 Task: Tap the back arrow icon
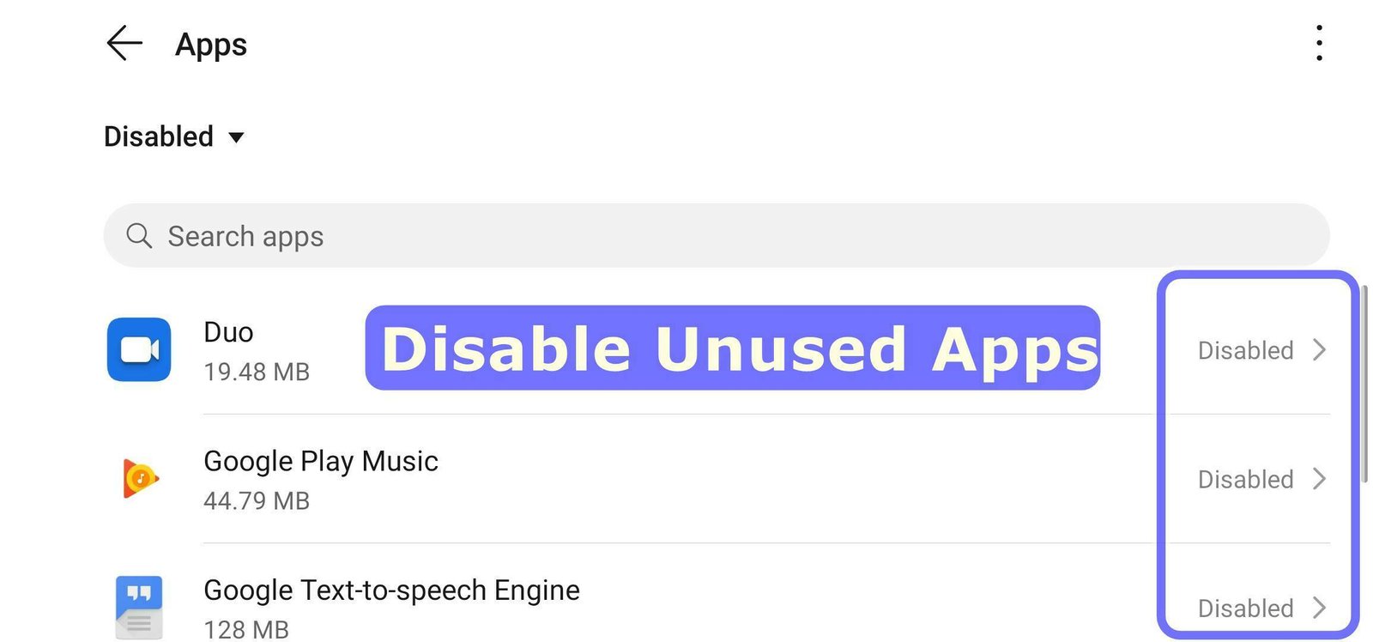(x=124, y=43)
